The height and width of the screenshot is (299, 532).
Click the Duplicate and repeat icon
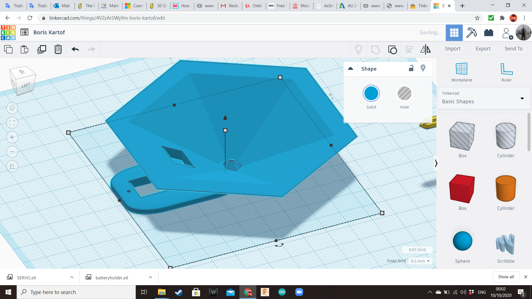tap(42, 50)
